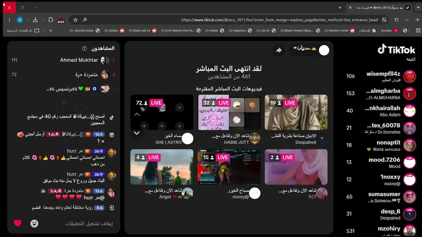This screenshot has width=422, height=237.
Task: Open the browser downloads icon
Action: pyautogui.click(x=35, y=20)
